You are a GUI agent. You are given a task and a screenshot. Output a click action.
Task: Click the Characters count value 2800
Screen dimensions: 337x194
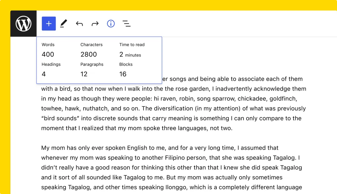click(x=89, y=54)
